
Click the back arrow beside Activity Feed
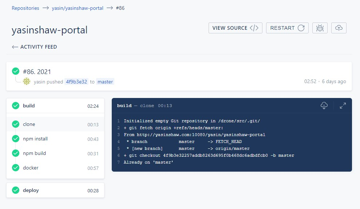point(15,47)
